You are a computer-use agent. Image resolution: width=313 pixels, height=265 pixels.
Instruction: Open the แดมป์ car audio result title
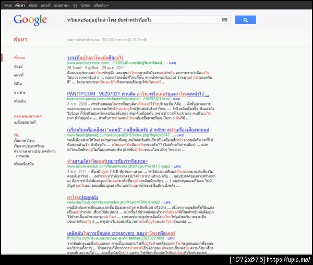tap(138, 130)
